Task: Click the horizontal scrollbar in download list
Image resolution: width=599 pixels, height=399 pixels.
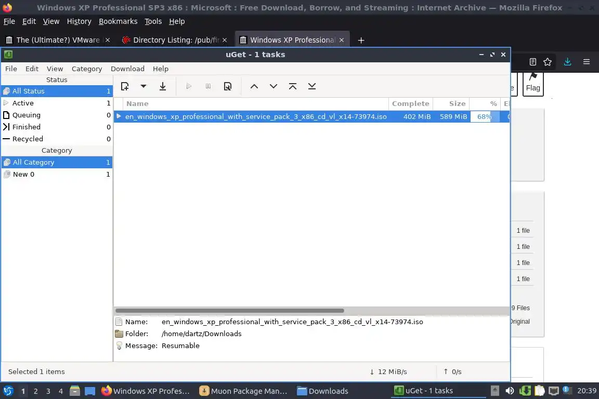Action: [x=230, y=311]
